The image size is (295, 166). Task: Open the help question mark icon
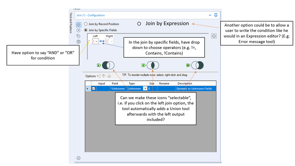click(x=79, y=41)
